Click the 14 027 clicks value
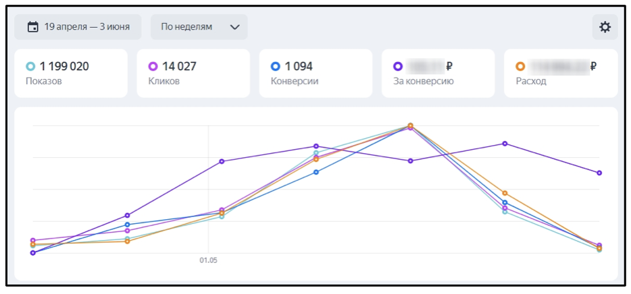Screen dimensions: 631x294 click(x=179, y=67)
